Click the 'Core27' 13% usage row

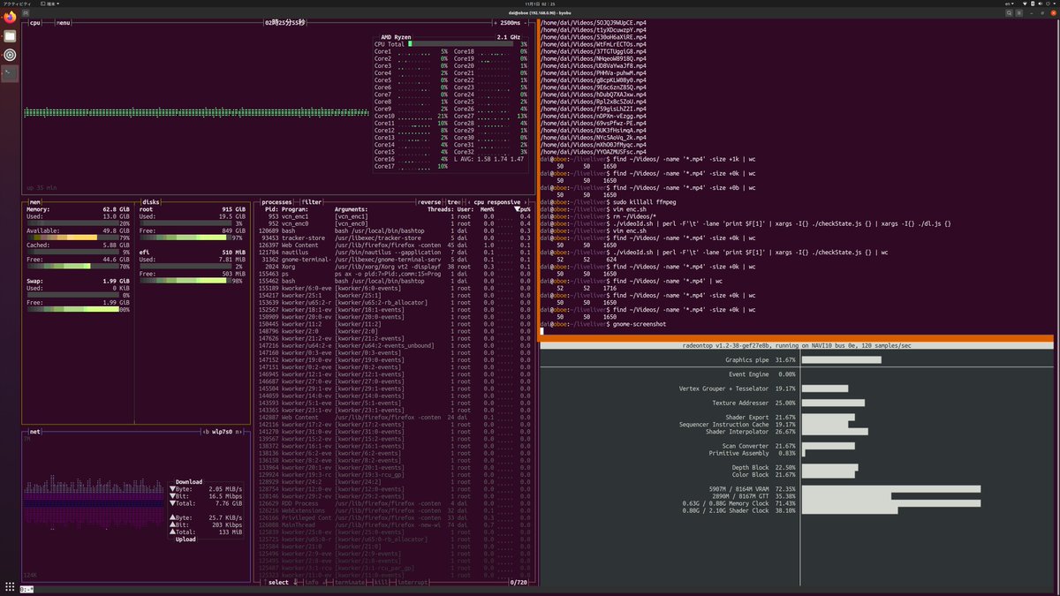490,116
